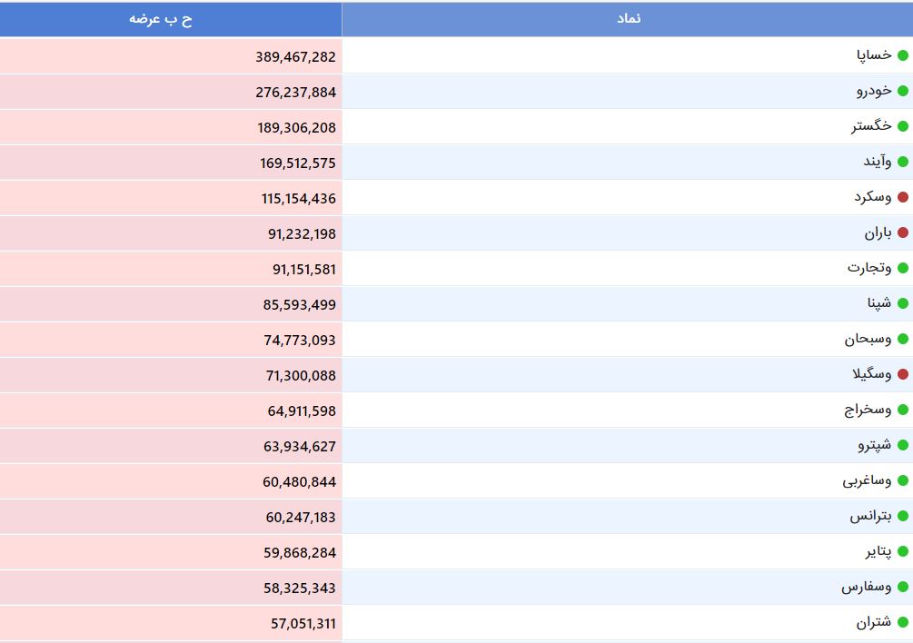
Task: Click the value 60,480,844
Action: pos(299,482)
